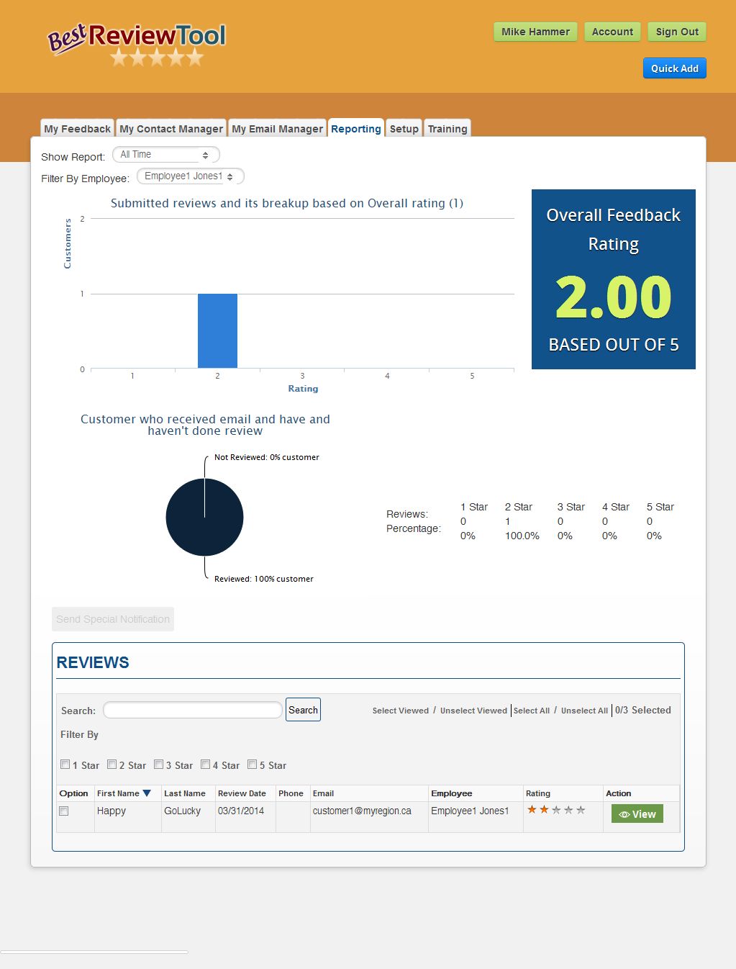Expand the Filter By Employee dropdown
This screenshot has height=969, width=736.
190,176
